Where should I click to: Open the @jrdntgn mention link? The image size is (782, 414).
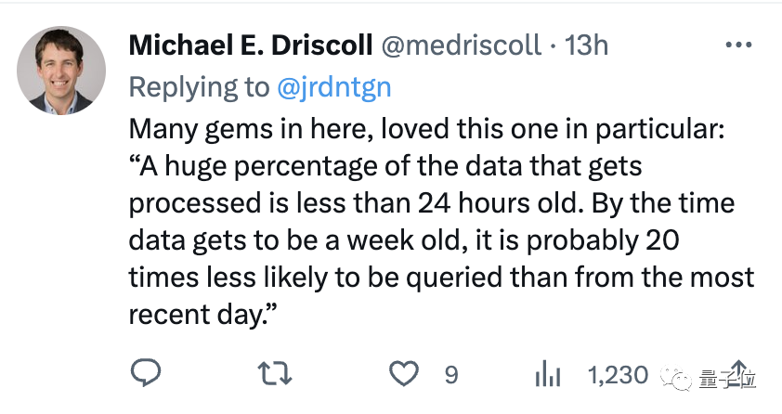[333, 87]
